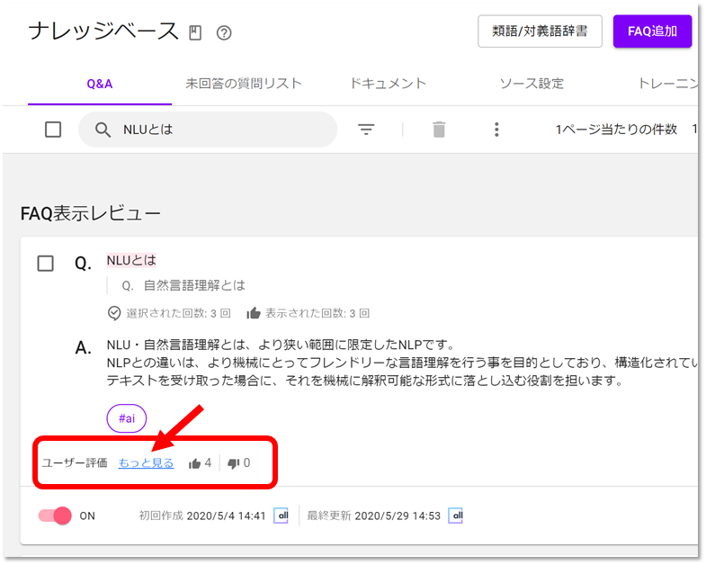Click the ナレッジベース page title
Screen dimensions: 706x565
(x=103, y=31)
